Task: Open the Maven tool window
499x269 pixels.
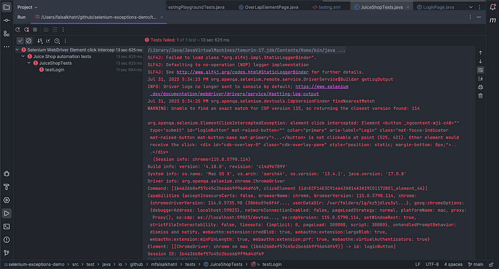Action: point(493,21)
